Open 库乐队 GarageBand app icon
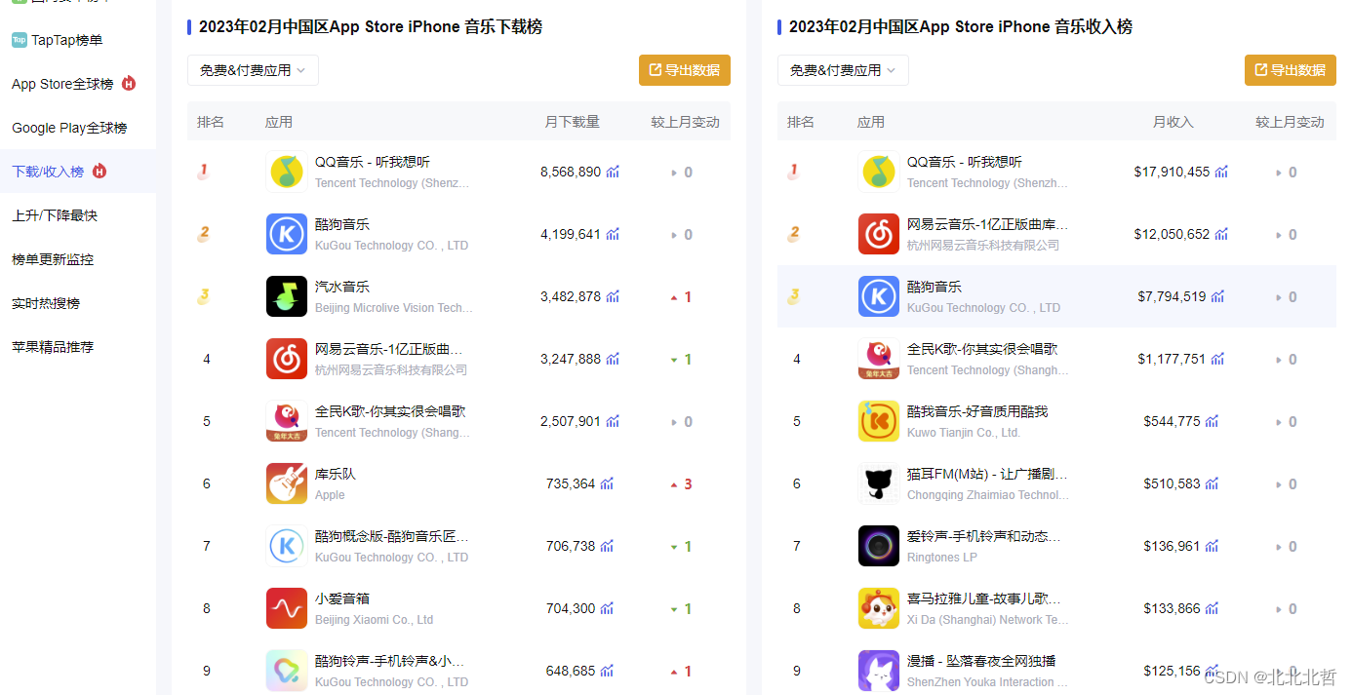 coord(287,483)
